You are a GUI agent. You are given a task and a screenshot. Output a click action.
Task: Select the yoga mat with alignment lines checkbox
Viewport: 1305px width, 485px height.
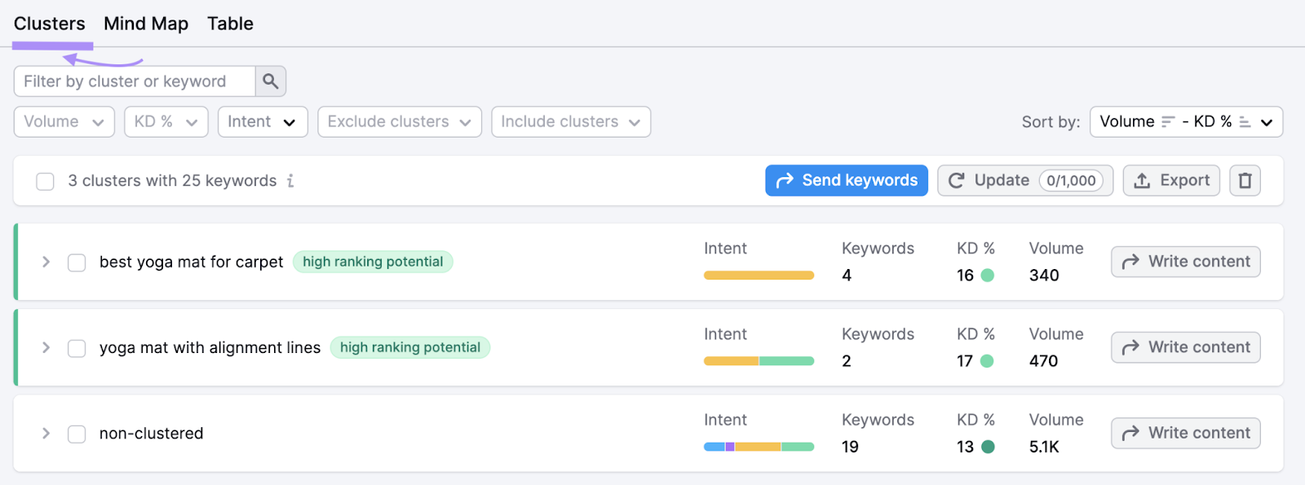pos(77,348)
